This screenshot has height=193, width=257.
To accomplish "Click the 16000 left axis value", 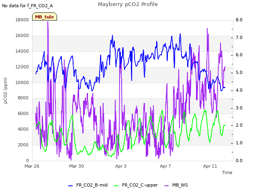I will point(22,35).
